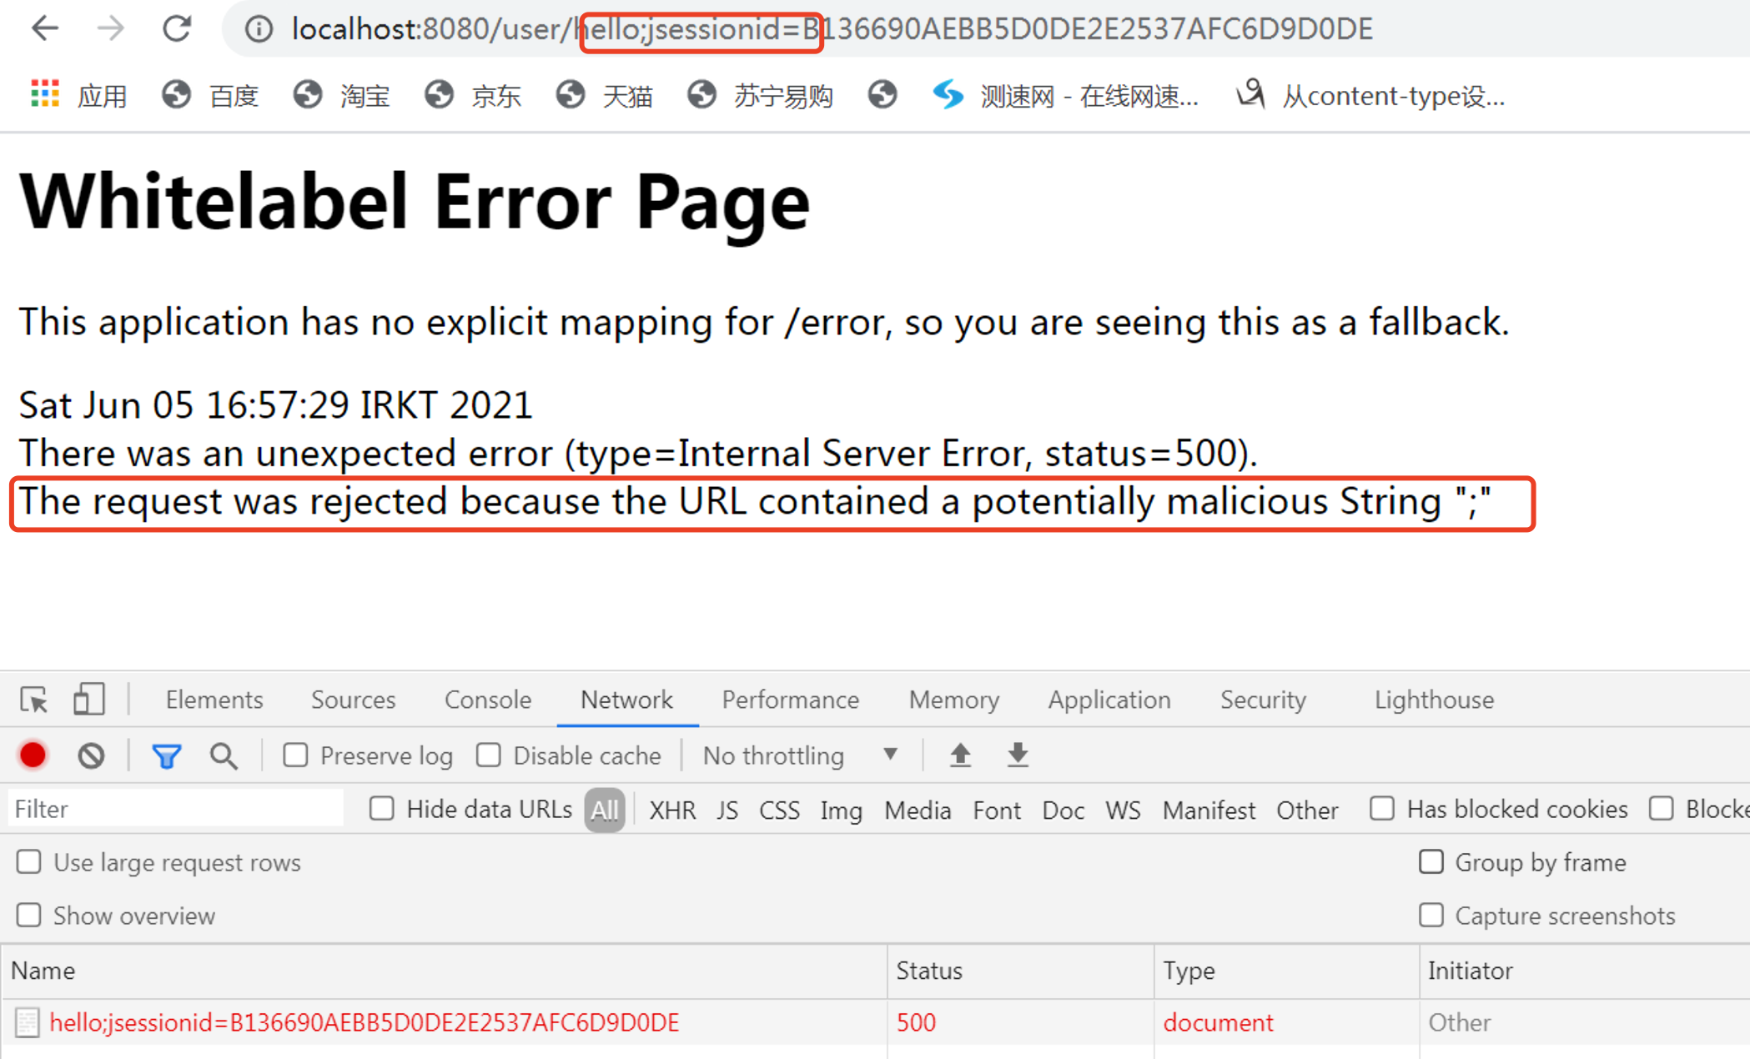Screen dimensions: 1750x1059
Task: Click the blue filter funnel icon
Action: pyautogui.click(x=166, y=755)
